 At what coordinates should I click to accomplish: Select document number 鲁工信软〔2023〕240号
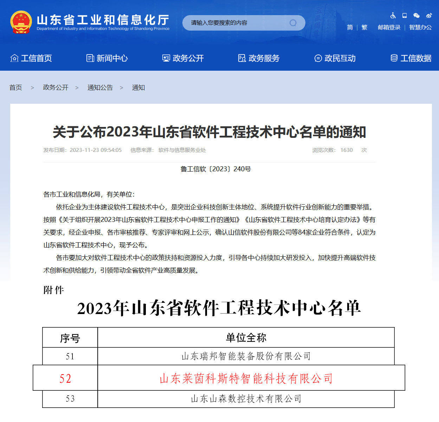216,169
